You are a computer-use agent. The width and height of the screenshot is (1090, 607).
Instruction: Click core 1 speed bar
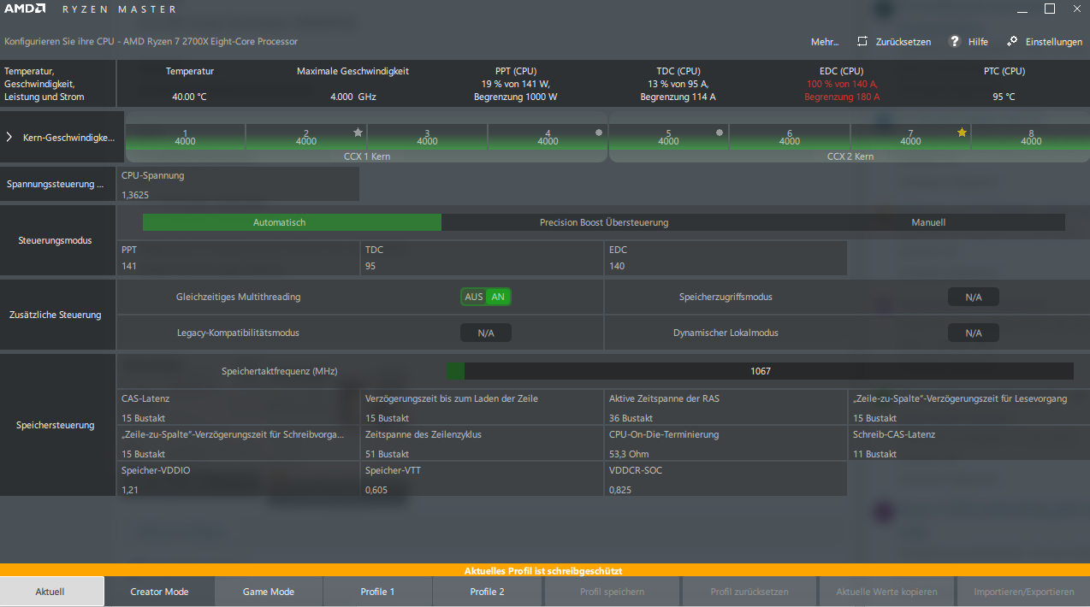pyautogui.click(x=185, y=138)
